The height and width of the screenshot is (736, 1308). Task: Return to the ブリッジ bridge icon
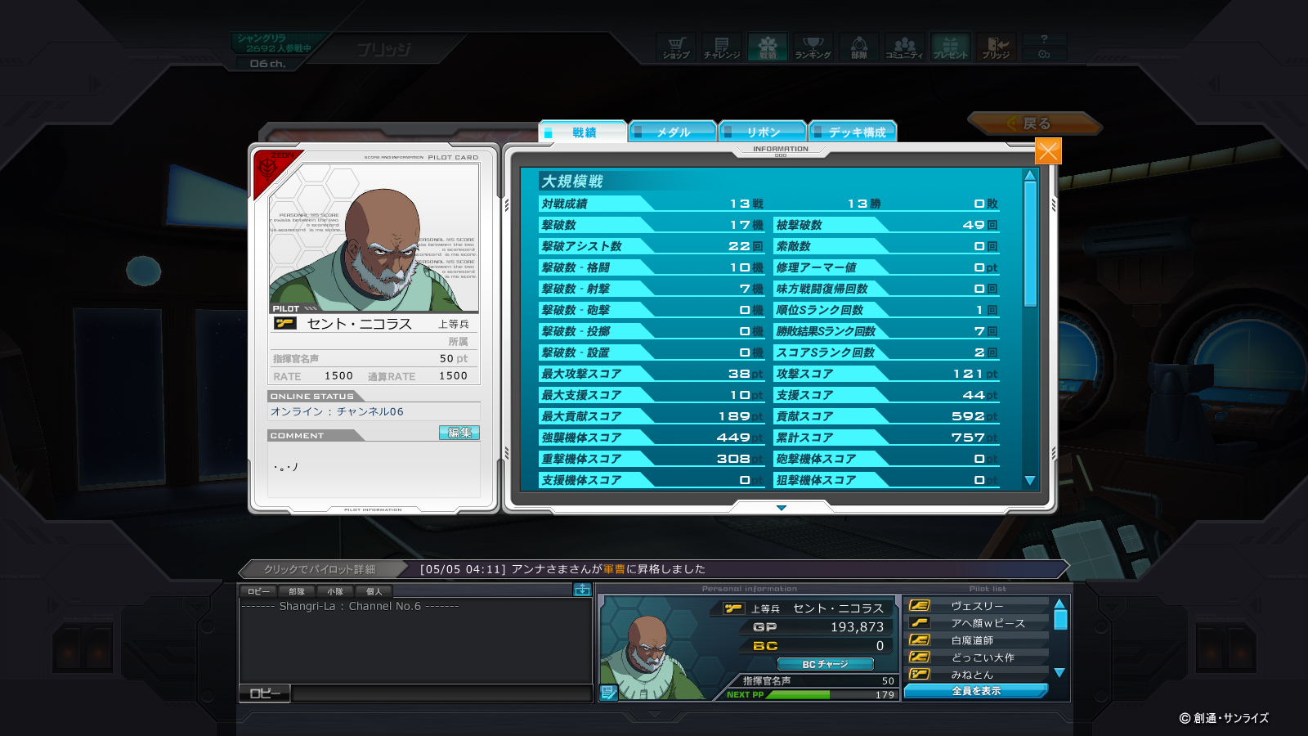click(997, 47)
